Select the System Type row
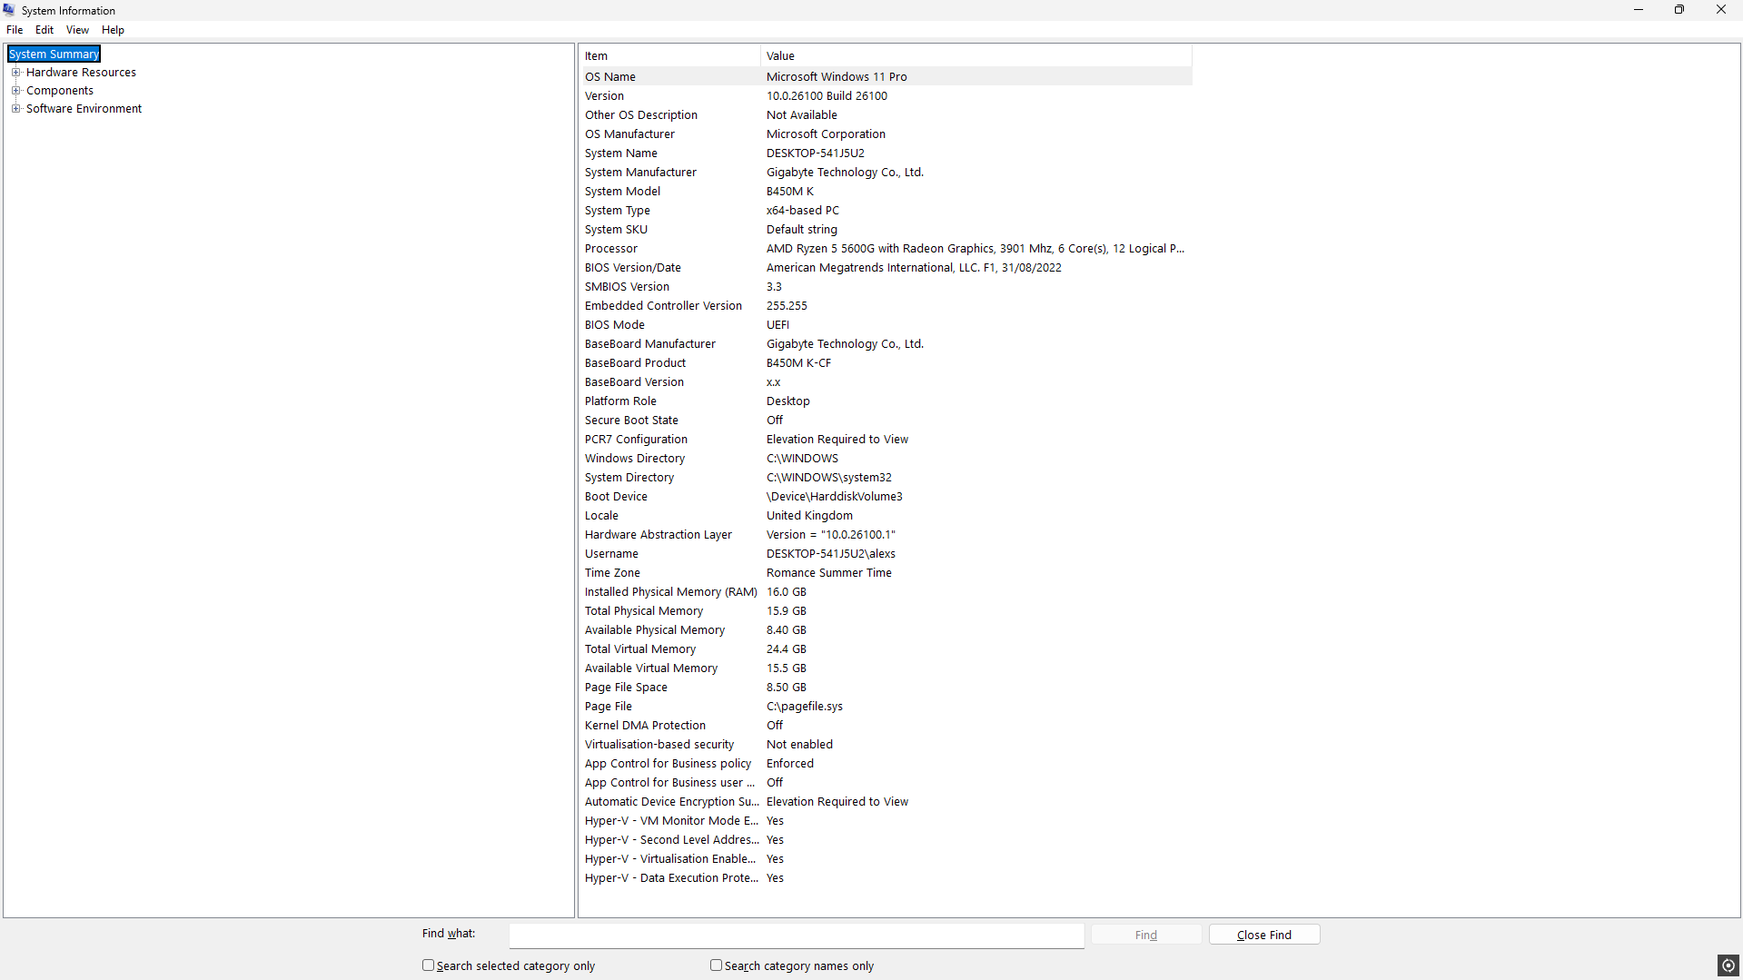The width and height of the screenshot is (1743, 980). [x=886, y=211]
